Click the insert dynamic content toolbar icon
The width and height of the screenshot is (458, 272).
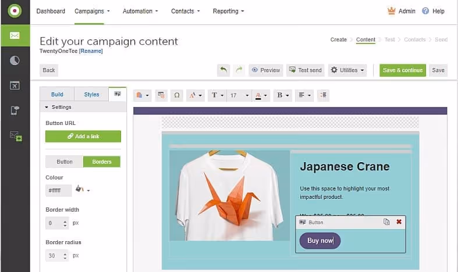click(161, 95)
